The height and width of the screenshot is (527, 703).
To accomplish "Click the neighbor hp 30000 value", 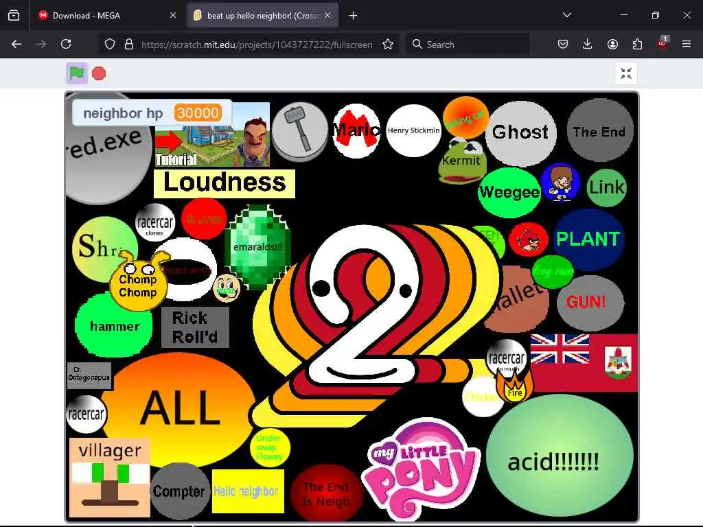I will (x=198, y=113).
